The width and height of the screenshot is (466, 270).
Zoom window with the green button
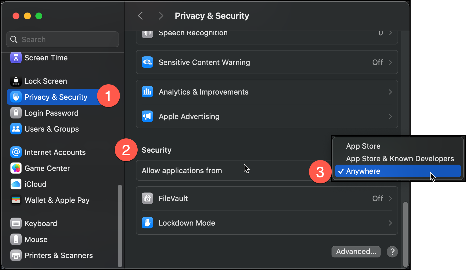(x=39, y=16)
